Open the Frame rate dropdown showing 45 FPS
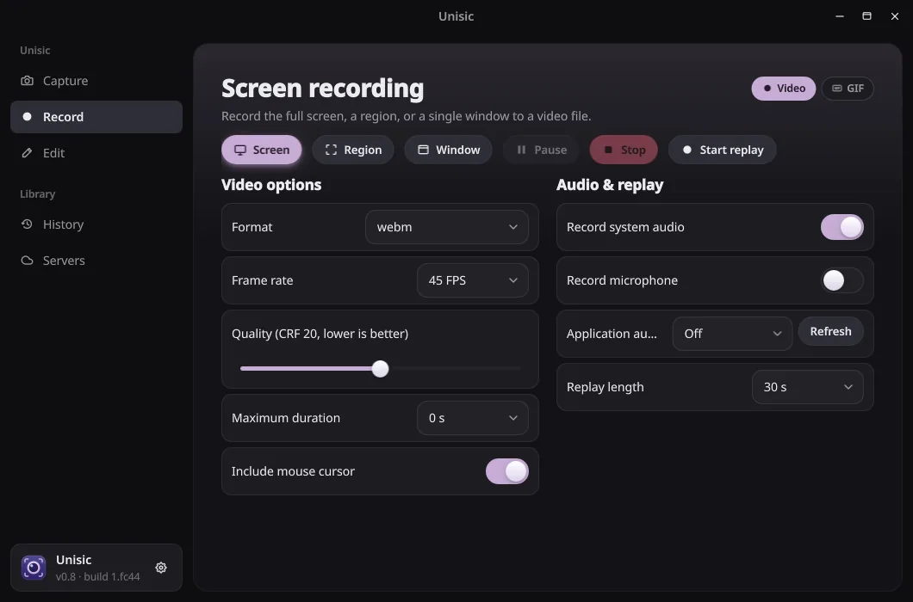Screen dimensions: 913x602 (472, 280)
